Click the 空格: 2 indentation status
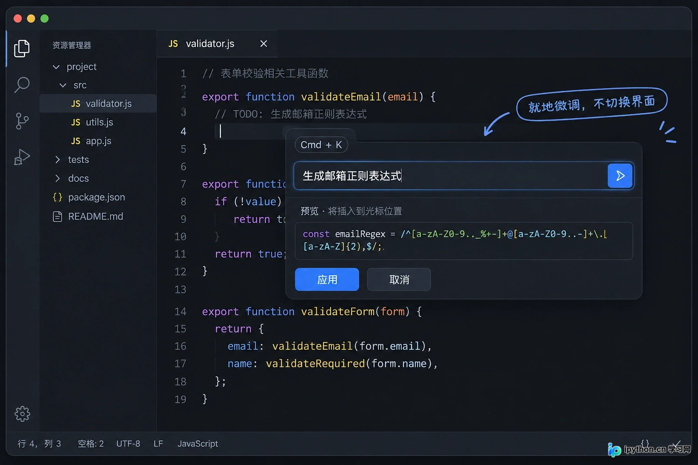This screenshot has width=698, height=465. pos(90,444)
